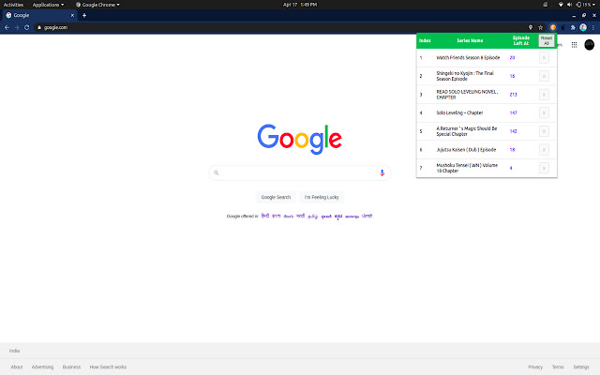The image size is (600, 375).
Task: Open the orange episode tracker extension icon
Action: click(x=553, y=27)
